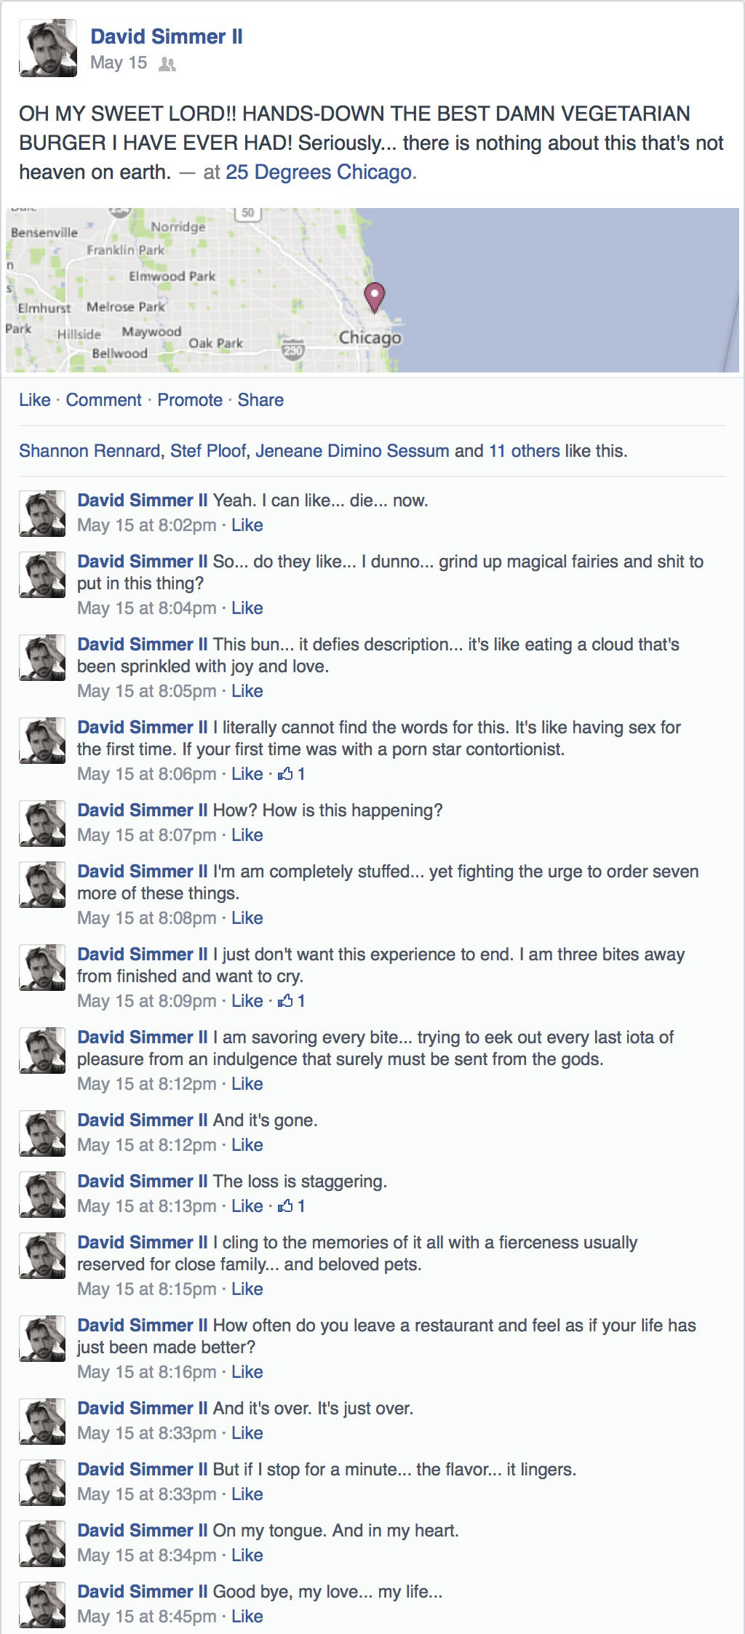Click Promote under the post
745x1634 pixels.
(x=190, y=400)
